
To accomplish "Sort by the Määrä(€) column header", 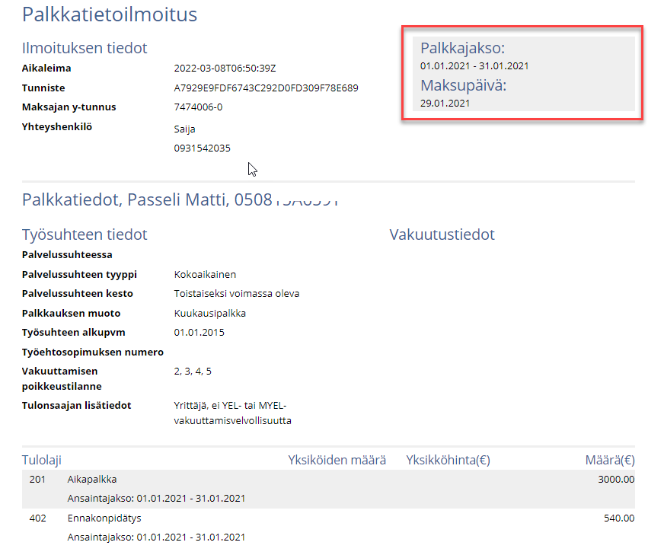I will tap(611, 460).
